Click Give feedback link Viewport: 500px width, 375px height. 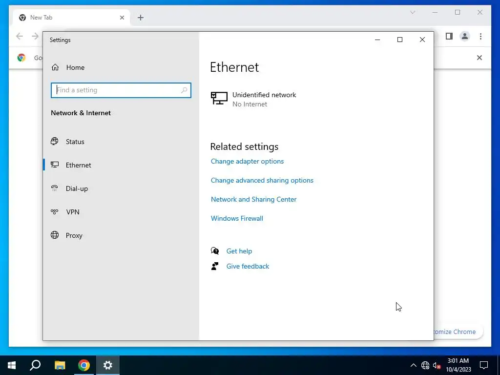click(248, 266)
